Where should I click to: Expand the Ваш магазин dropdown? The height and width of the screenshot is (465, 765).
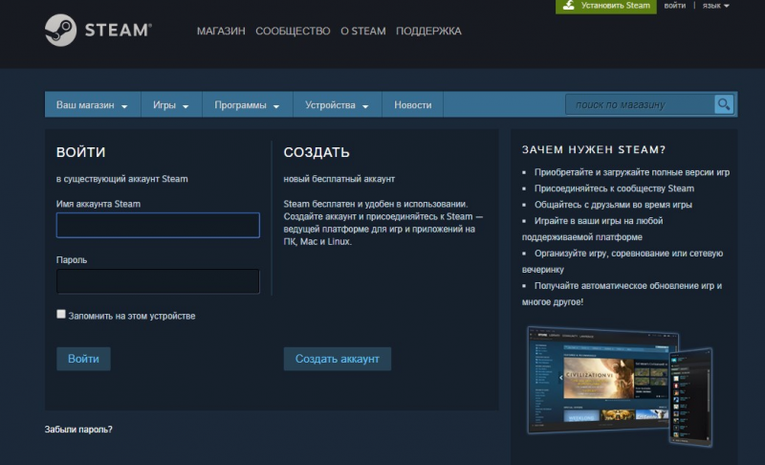point(92,105)
